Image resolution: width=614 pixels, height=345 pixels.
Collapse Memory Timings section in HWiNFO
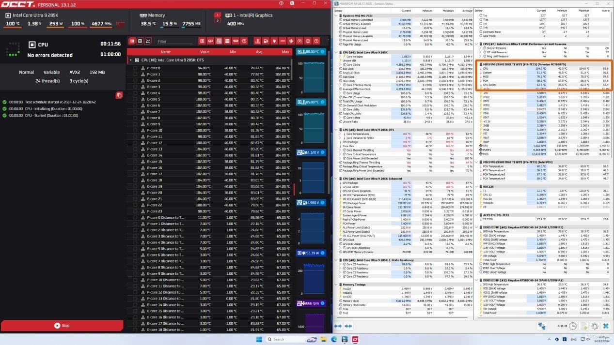pyautogui.click(x=336, y=285)
